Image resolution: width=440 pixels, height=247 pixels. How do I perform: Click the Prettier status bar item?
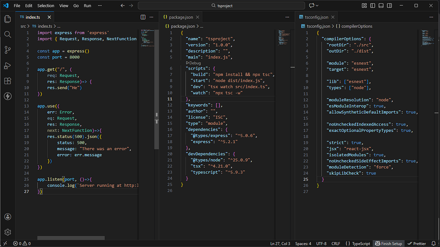point(417,243)
